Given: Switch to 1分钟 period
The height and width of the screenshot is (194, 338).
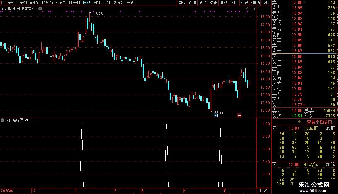Looking at the screenshot, I should [x=23, y=3].
